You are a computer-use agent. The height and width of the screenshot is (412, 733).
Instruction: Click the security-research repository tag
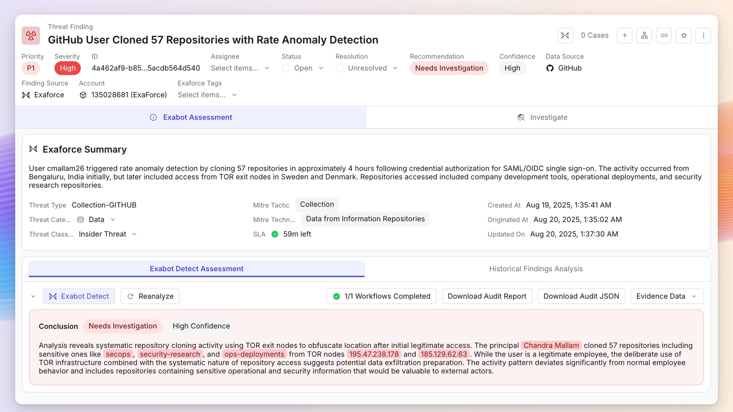click(170, 354)
